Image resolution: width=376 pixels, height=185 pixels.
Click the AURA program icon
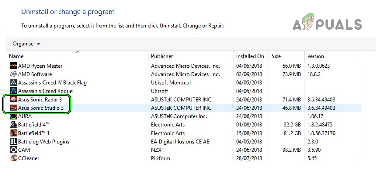(x=13, y=116)
